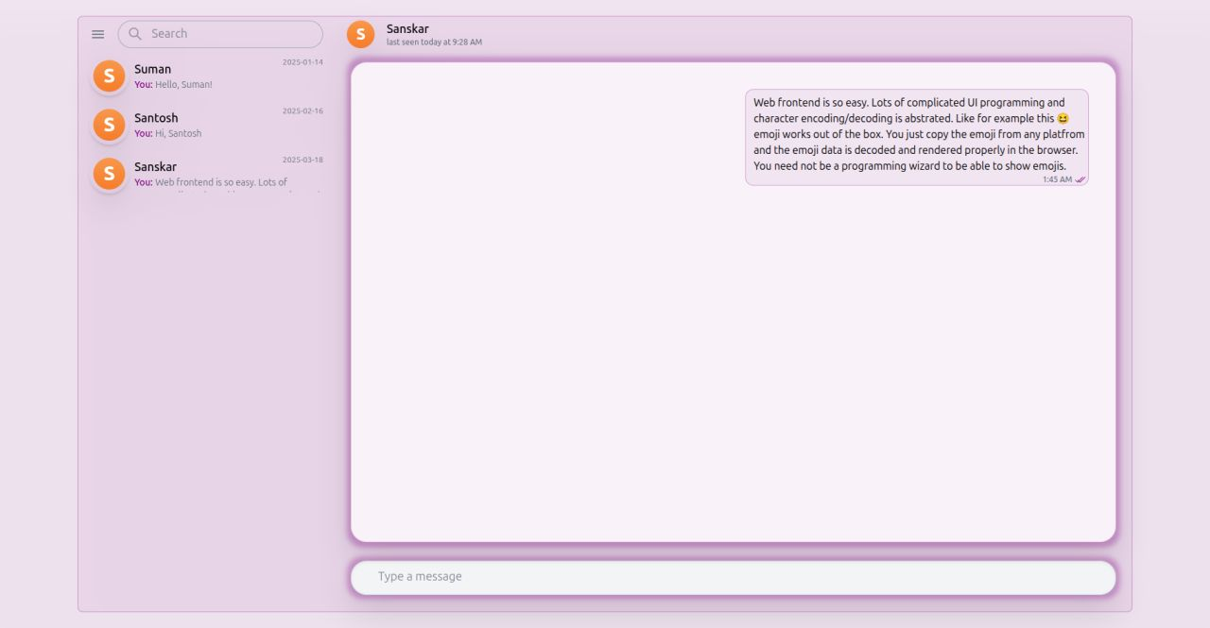Click the grinning emoji inside the message
The height and width of the screenshot is (628, 1210).
pos(1063,118)
